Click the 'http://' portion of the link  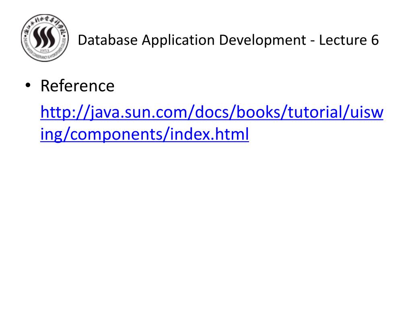(x=65, y=113)
